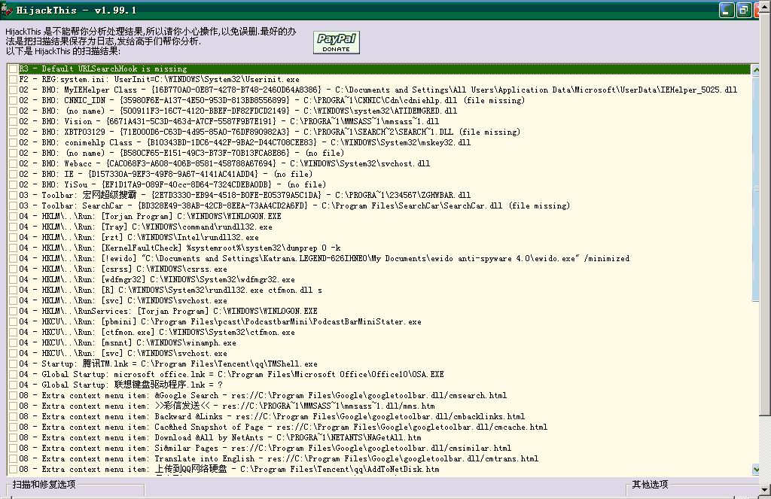Check the O8 &Google Search context menu box
The image size is (771, 499).
coord(14,396)
